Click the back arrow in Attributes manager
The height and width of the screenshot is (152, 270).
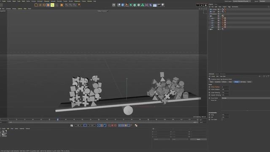(x=260, y=76)
